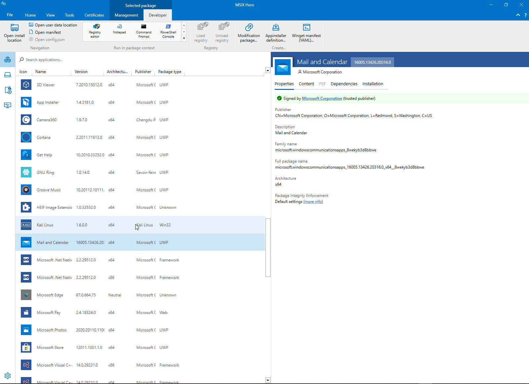Viewport: 529px width, 384px height.
Task: Sort list by Package type column header
Action: (170, 72)
